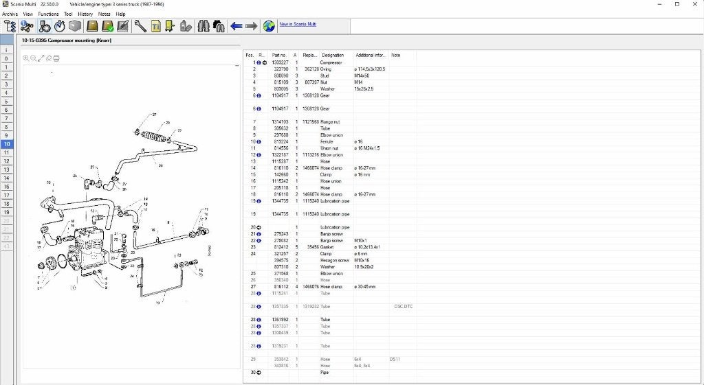
Task: Select the i info tab in the left sidebar
Action: 6,50
